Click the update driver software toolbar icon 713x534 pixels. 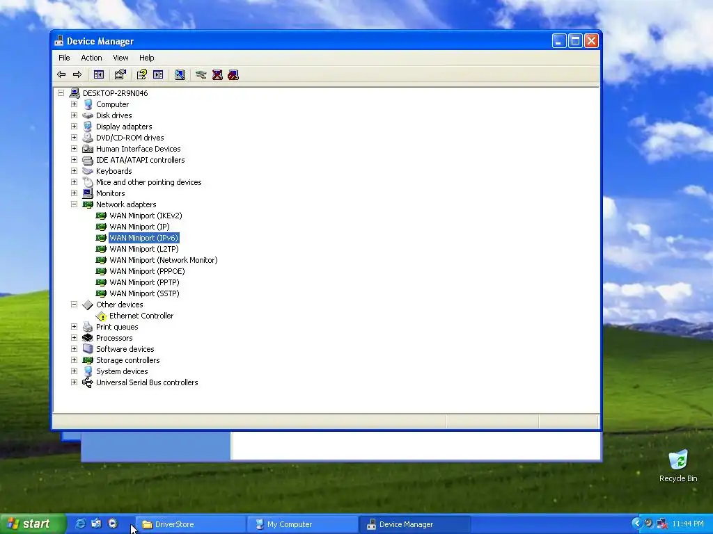[201, 74]
